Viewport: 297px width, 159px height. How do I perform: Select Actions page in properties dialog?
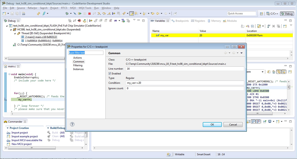point(78,58)
